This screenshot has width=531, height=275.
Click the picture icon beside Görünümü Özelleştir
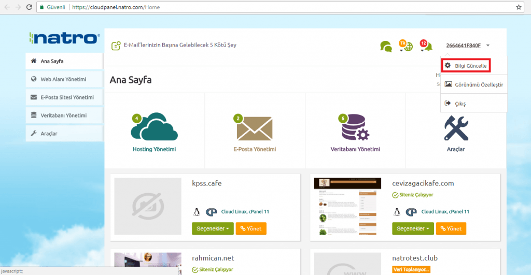click(448, 84)
